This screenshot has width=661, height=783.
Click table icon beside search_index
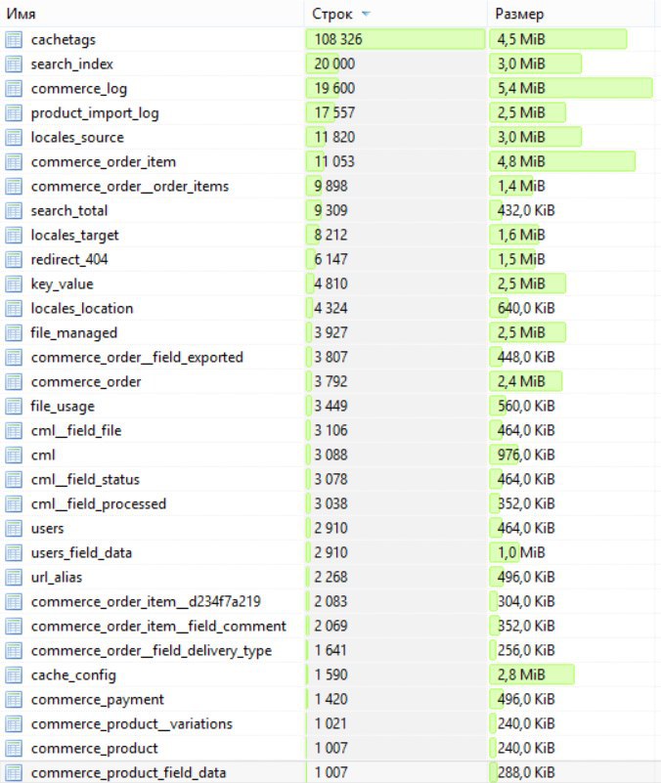(x=14, y=64)
